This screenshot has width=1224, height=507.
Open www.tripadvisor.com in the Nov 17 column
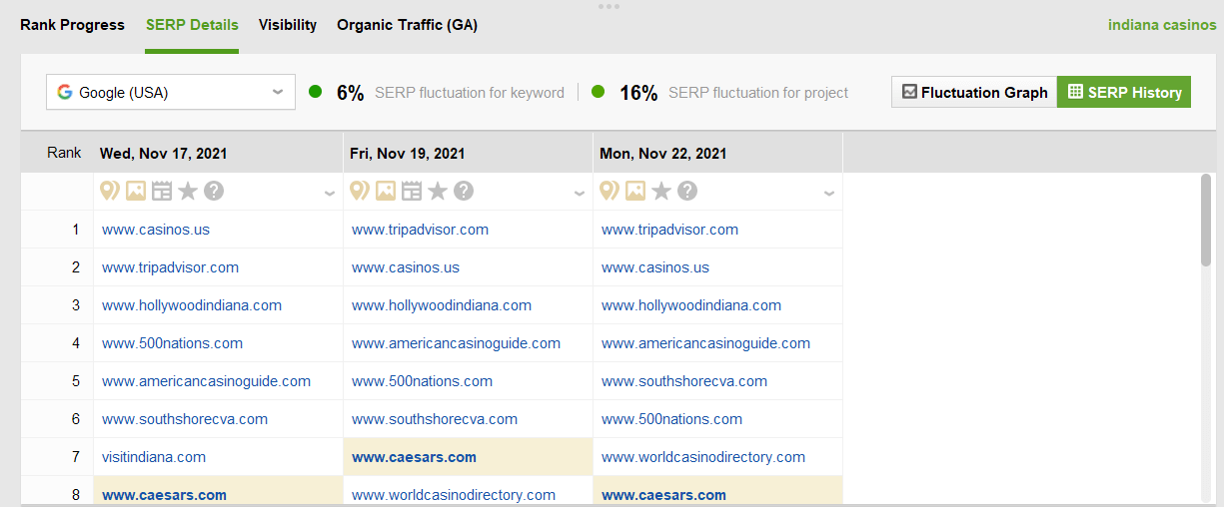click(x=170, y=267)
